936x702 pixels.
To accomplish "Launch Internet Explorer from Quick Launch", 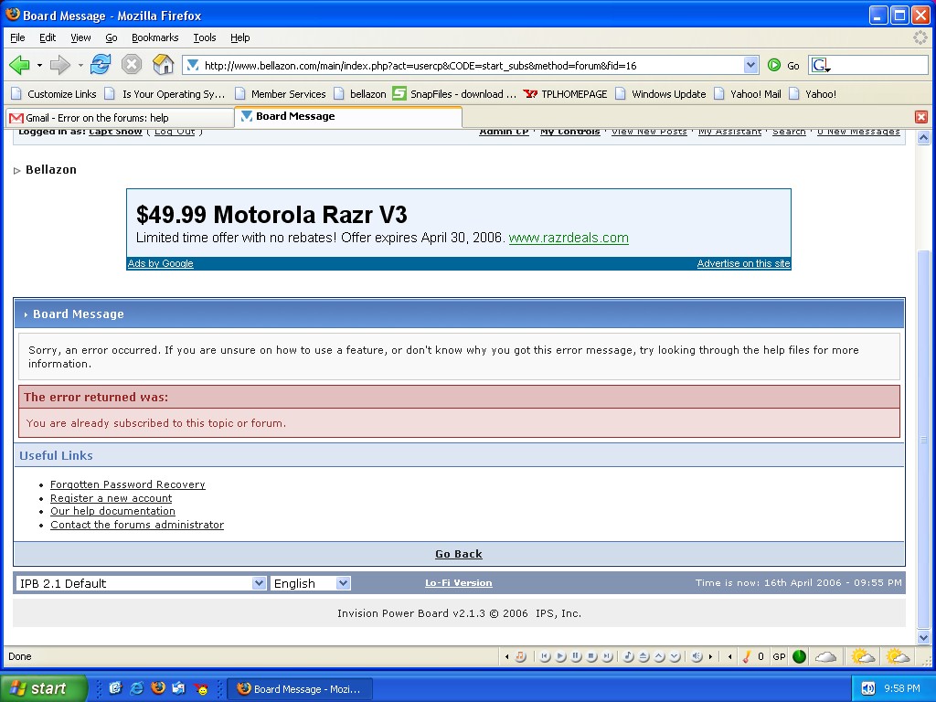I will click(136, 688).
